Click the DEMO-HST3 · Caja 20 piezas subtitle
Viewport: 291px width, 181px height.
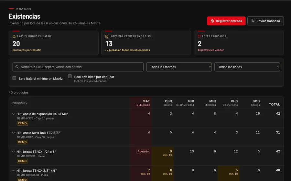coord(36,118)
